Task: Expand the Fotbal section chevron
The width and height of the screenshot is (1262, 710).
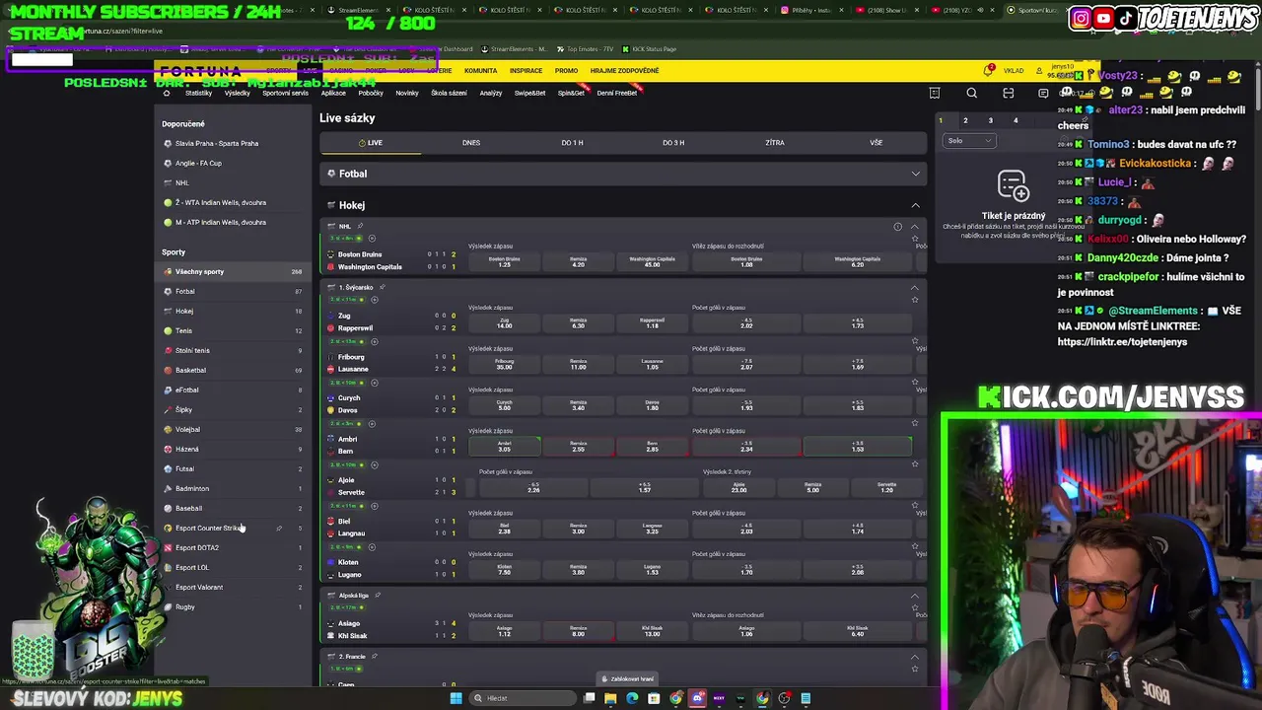Action: point(915,174)
